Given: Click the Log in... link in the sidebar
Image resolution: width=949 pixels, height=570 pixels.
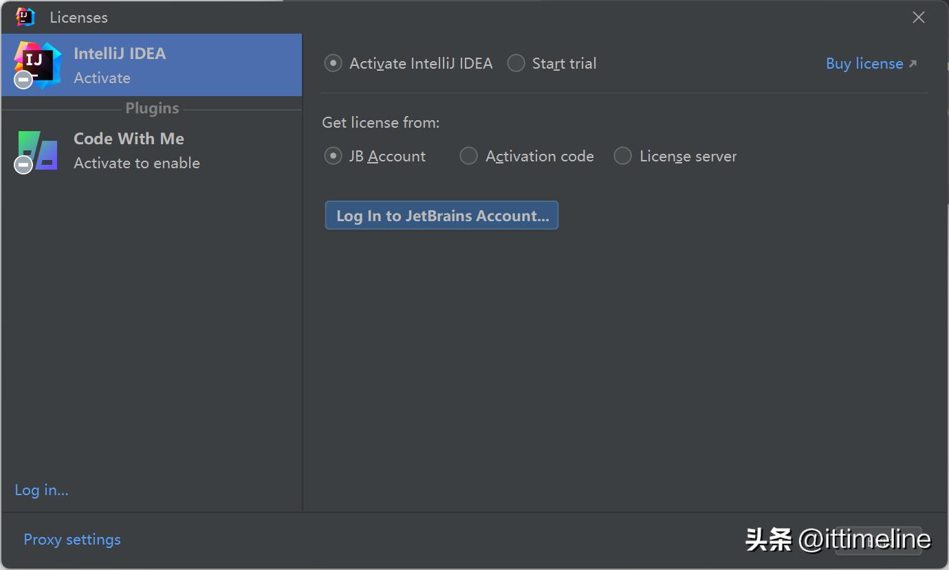Looking at the screenshot, I should point(41,490).
